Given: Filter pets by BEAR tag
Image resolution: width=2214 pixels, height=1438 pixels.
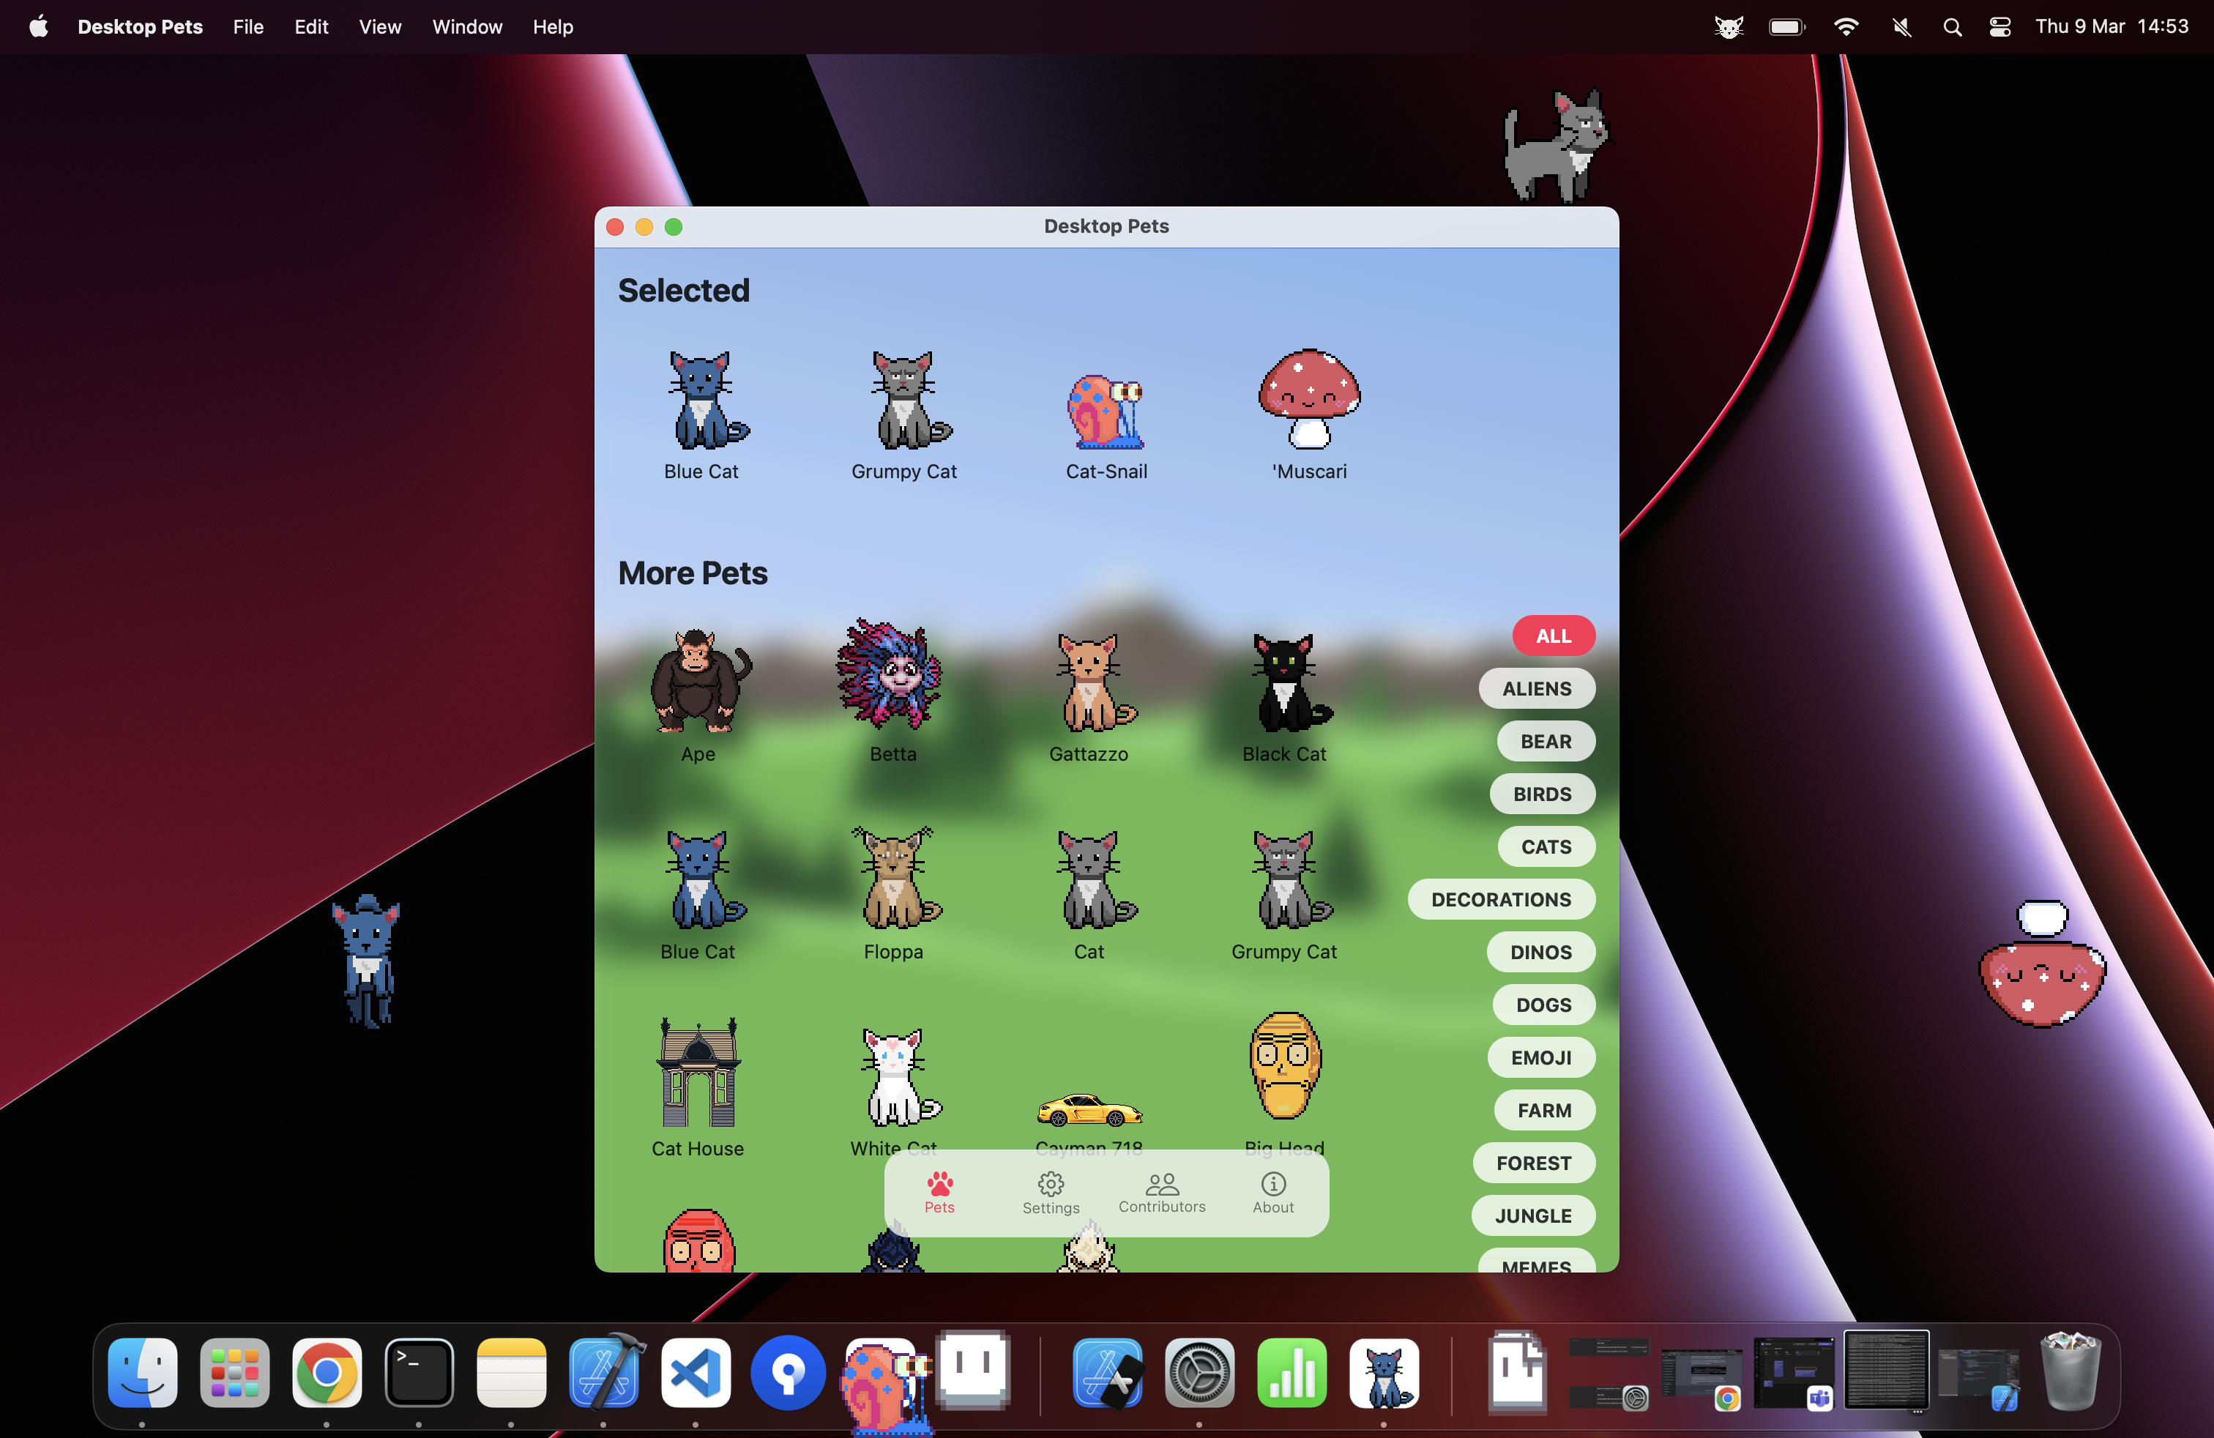Looking at the screenshot, I should (1546, 741).
